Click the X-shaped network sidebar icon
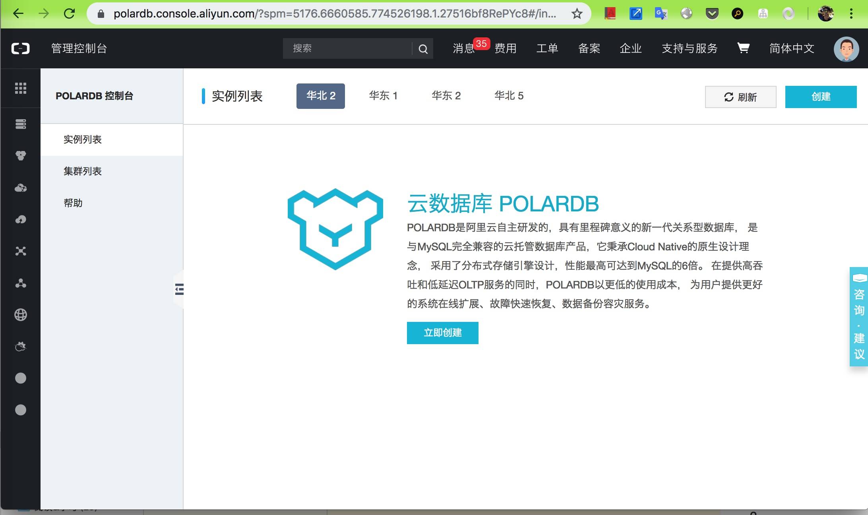868x515 pixels. pos(21,251)
